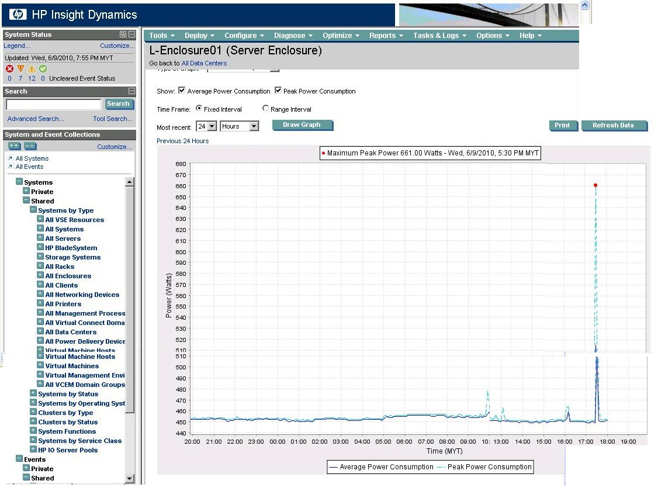Select Storage Systems in the tree

(72, 257)
